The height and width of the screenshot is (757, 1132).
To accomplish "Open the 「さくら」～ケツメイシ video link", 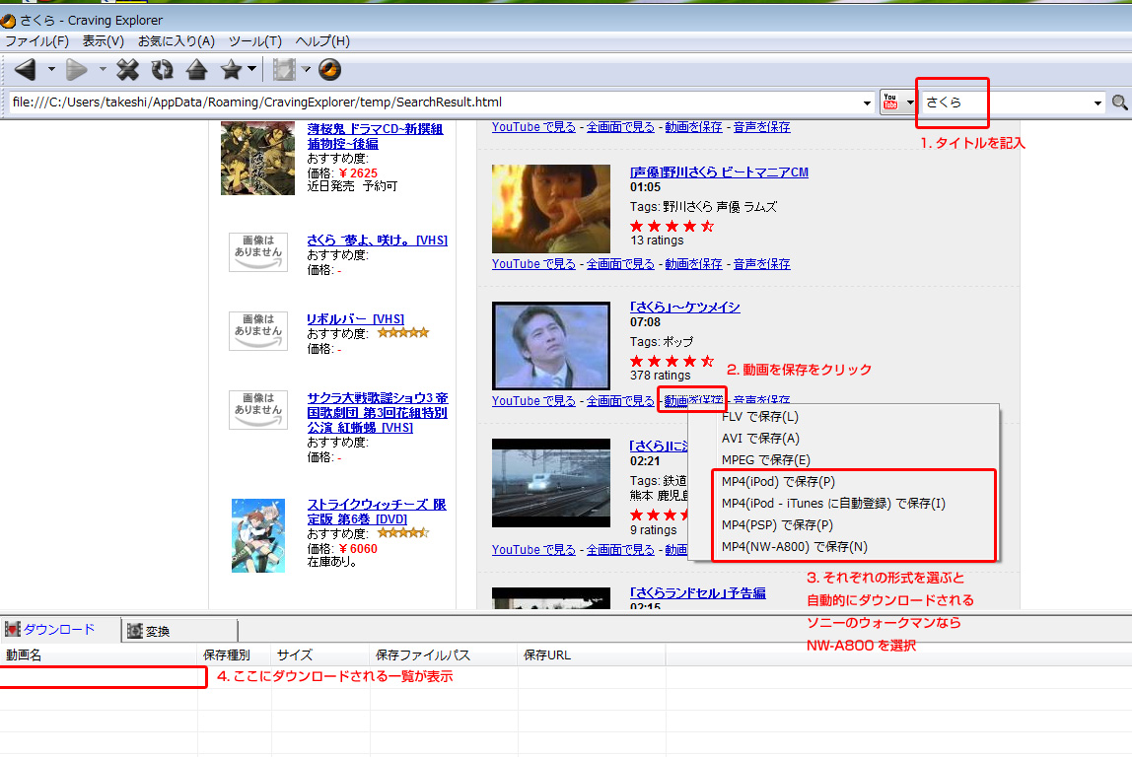I will click(684, 308).
